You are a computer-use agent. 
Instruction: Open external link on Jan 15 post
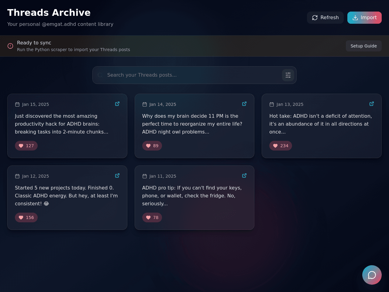coord(117,104)
